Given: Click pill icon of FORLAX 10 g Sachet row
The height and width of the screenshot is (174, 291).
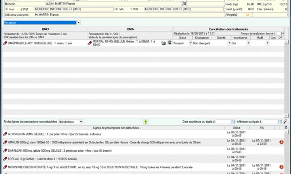Looking at the screenshot, I should click(x=5, y=159).
